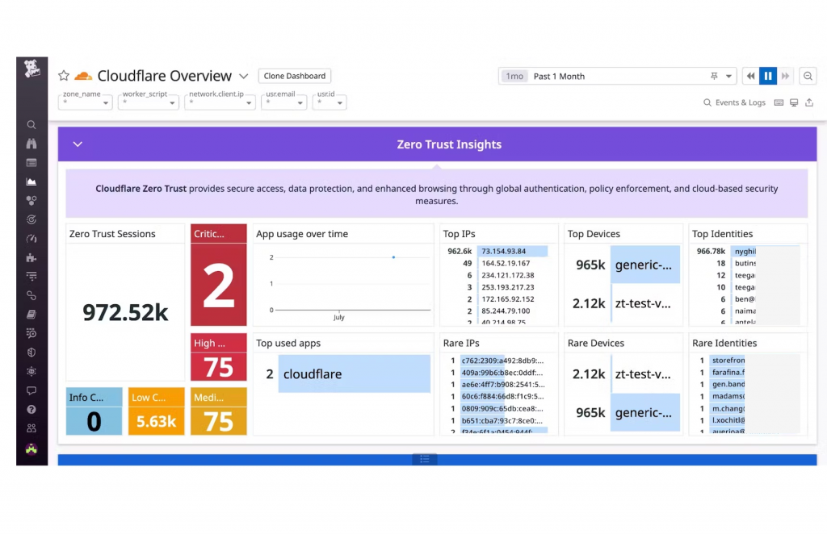Open the worker_script filter dropdown

149,102
